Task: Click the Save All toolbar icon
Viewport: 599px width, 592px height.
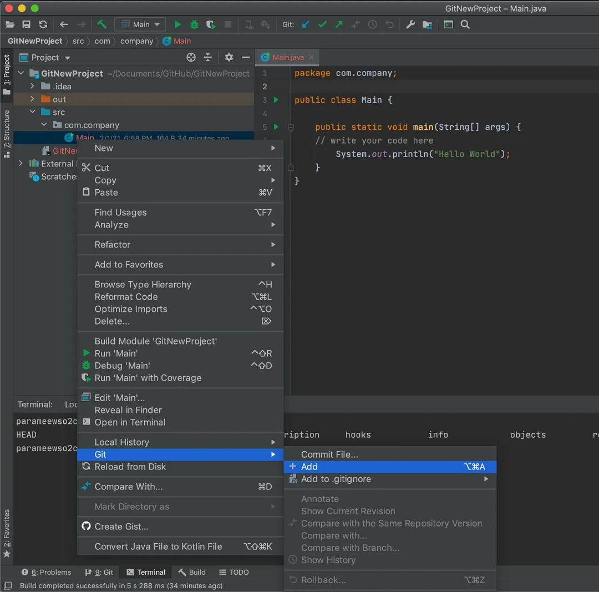Action: pos(27,25)
